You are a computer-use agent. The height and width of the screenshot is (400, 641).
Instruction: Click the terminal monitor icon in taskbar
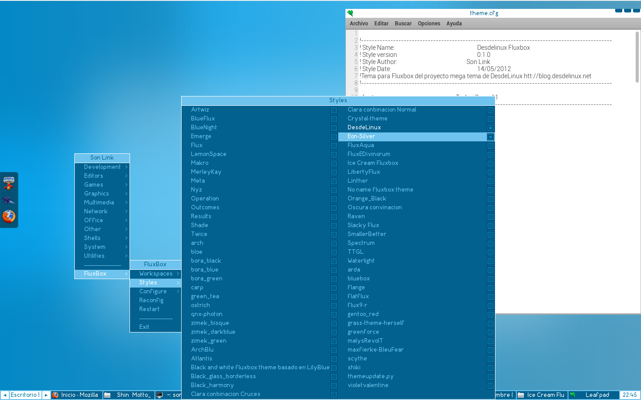tap(159, 395)
